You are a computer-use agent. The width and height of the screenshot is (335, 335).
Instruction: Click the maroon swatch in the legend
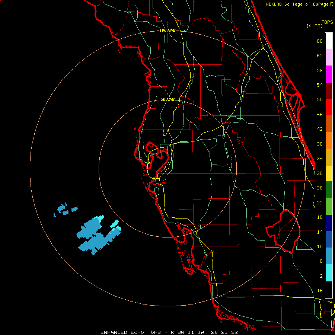[329, 90]
